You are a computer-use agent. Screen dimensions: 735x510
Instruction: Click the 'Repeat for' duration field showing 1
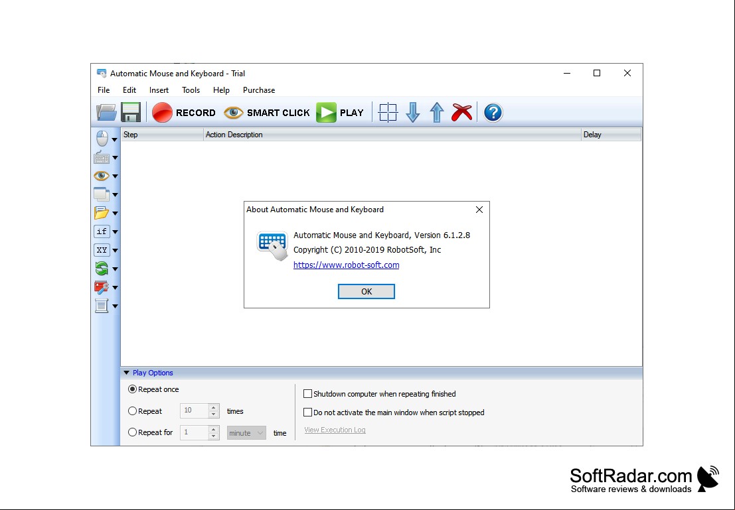click(194, 432)
